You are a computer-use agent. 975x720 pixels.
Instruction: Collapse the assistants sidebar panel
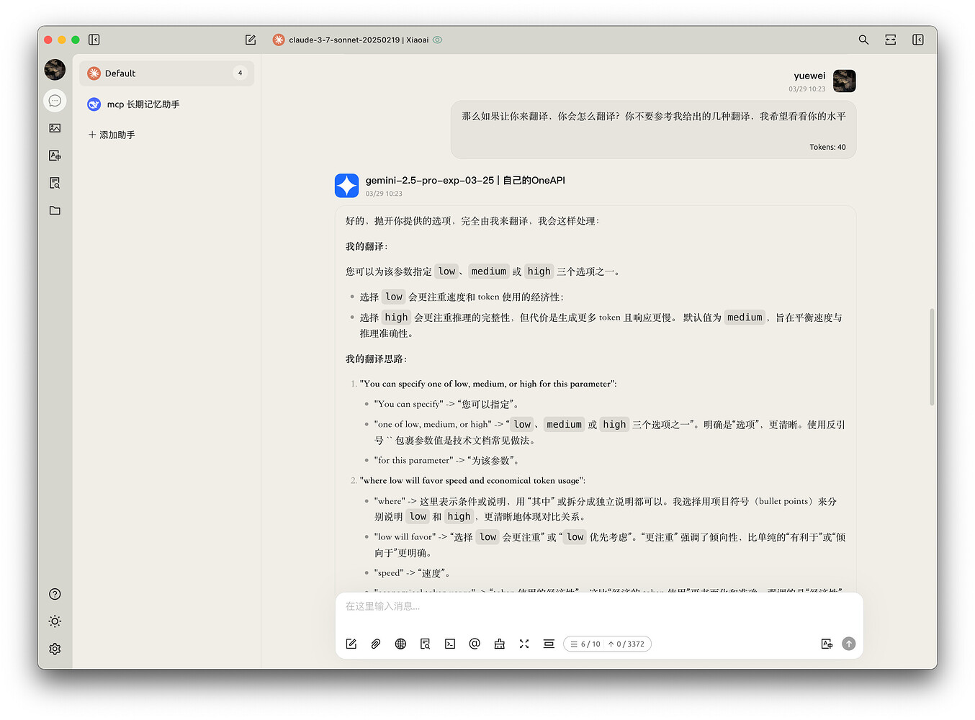pyautogui.click(x=94, y=40)
